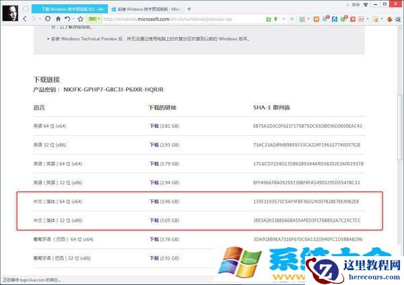
Task: Click SHA-1 hash starting with 135E3193
Action: tap(306, 202)
